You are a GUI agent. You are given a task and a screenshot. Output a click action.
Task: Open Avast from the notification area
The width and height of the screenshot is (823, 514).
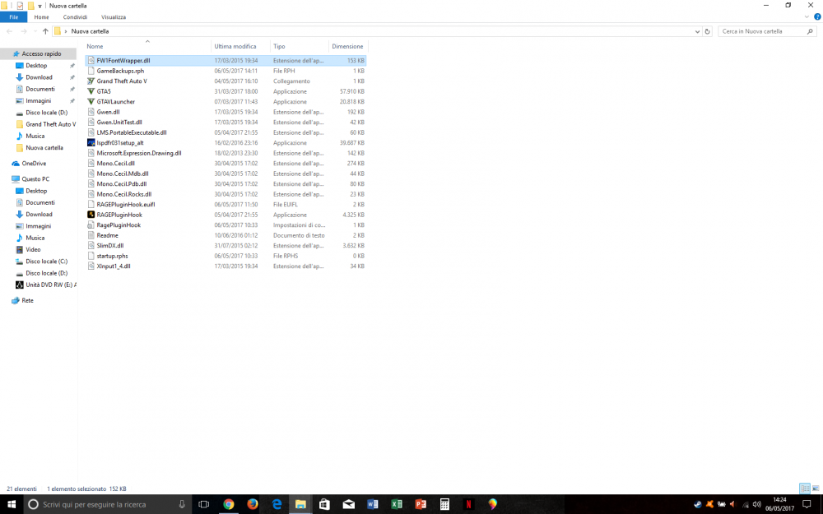point(710,504)
